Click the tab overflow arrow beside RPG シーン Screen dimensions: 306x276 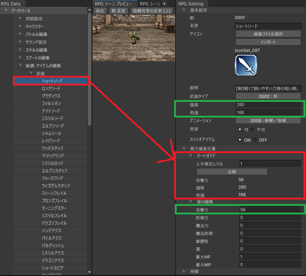pyautogui.click(x=164, y=4)
